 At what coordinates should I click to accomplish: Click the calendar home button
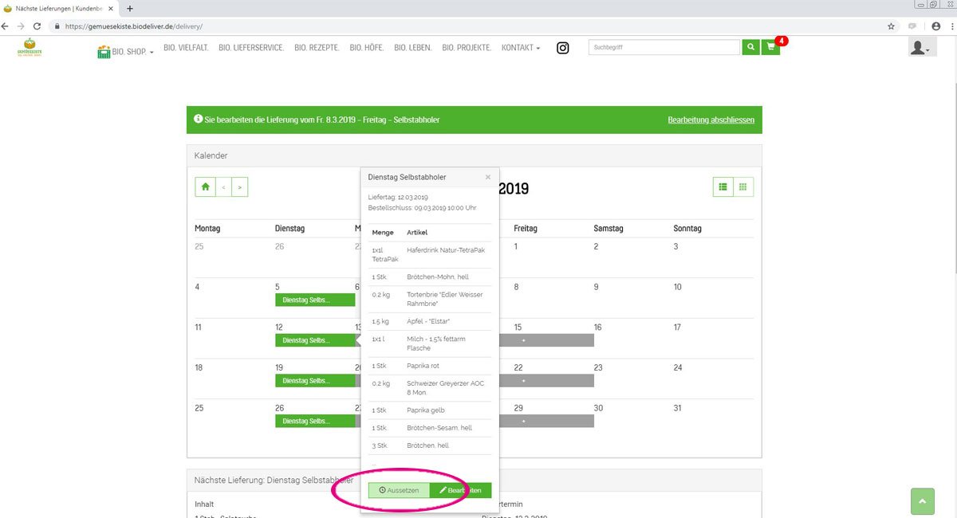click(x=206, y=186)
